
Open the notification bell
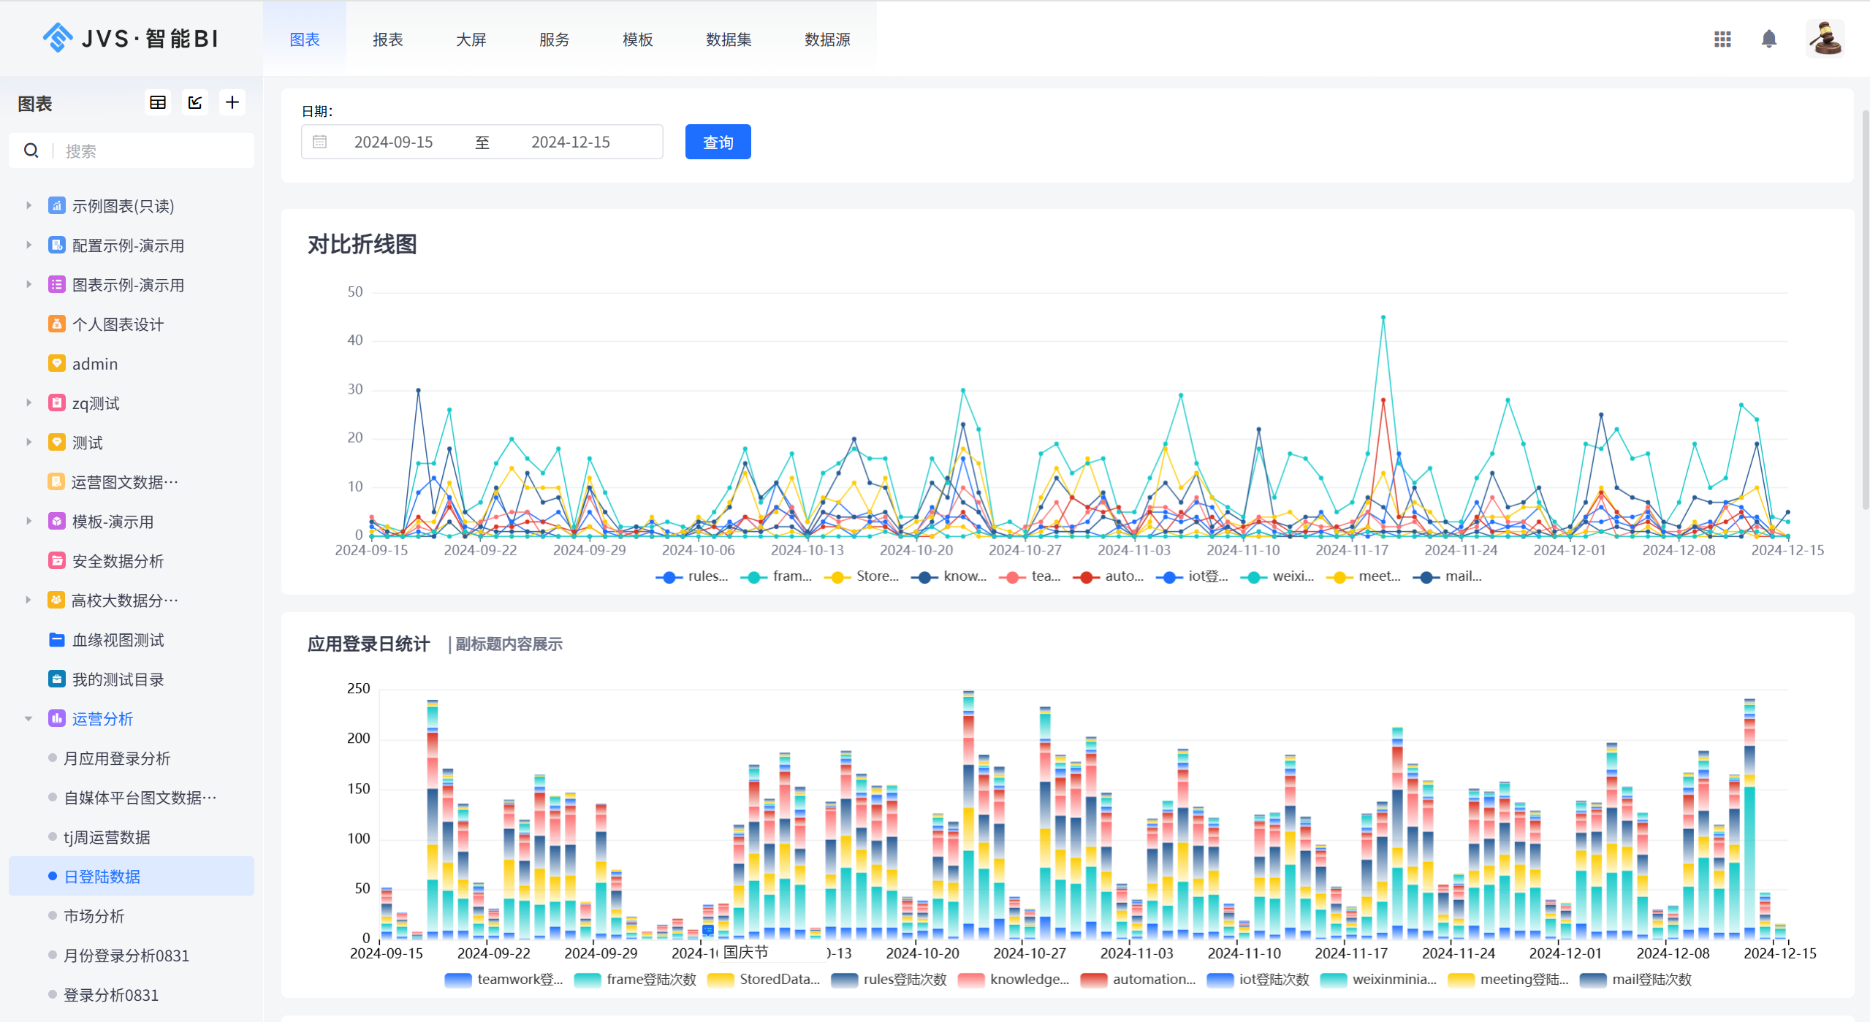pyautogui.click(x=1768, y=39)
